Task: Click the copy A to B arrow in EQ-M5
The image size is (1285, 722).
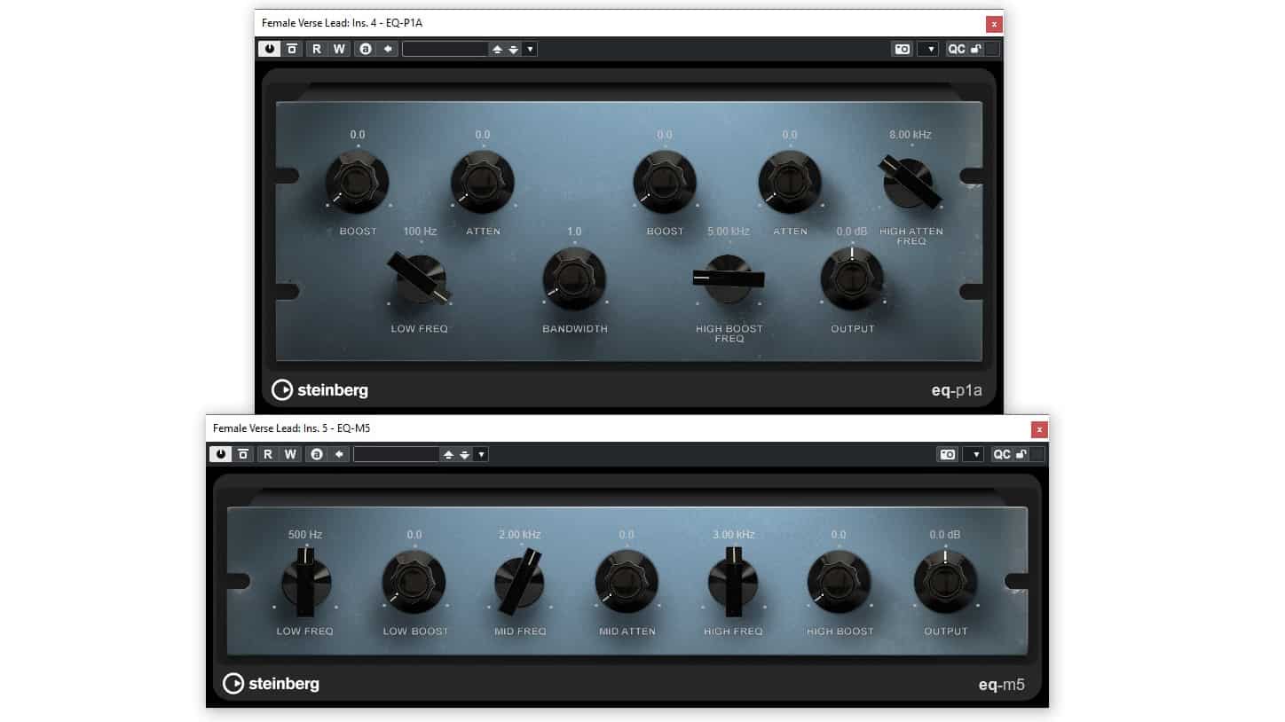Action: click(339, 454)
